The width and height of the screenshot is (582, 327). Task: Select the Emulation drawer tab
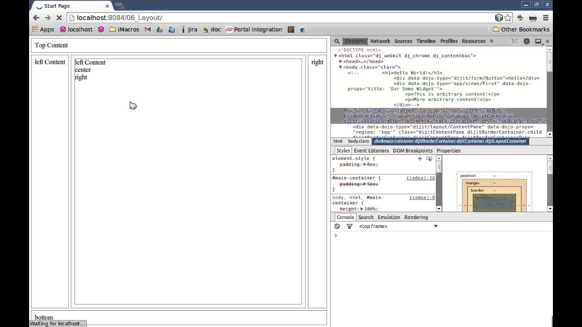pos(389,218)
